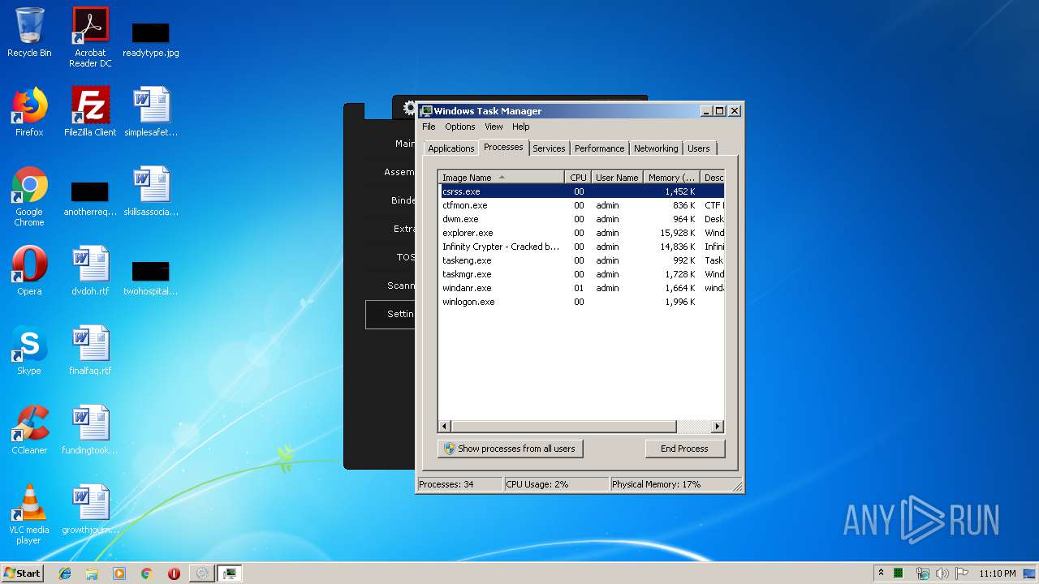Screen dimensions: 1039x584
Task: Open the Skype desktop shortcut
Action: point(29,350)
